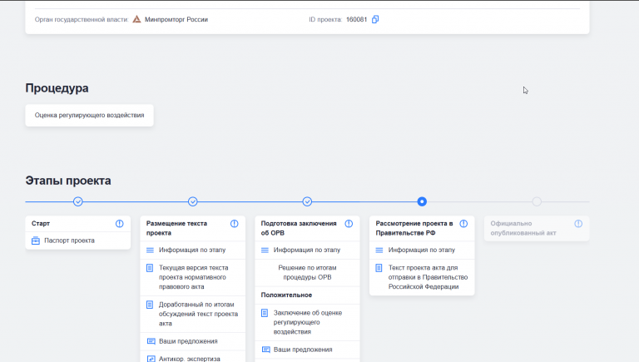Click info icon on Рассмотрение проекта в Правительстве РФ
This screenshot has height=362, width=639.
tap(463, 223)
